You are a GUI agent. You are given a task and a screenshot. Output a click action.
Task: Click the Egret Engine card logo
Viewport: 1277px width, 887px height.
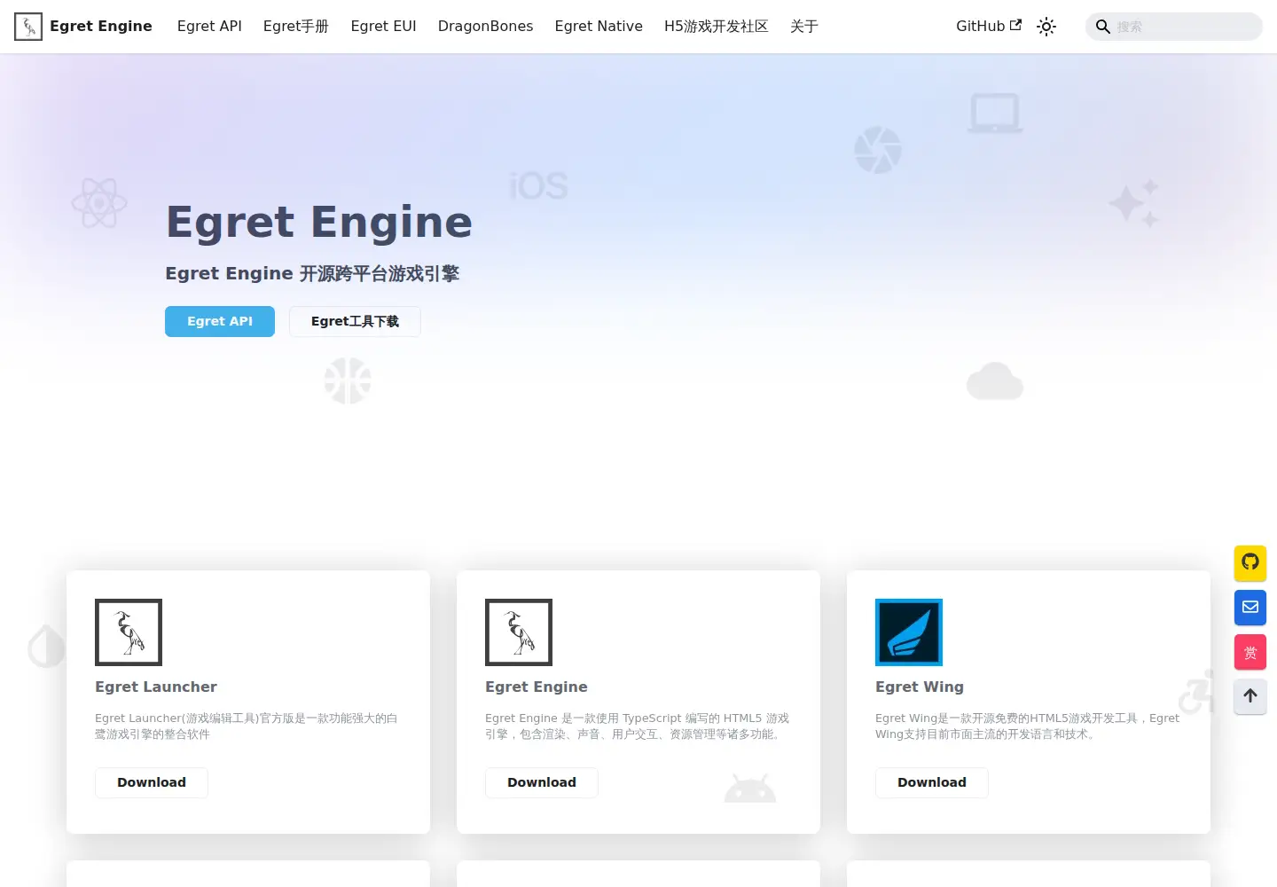tap(519, 632)
